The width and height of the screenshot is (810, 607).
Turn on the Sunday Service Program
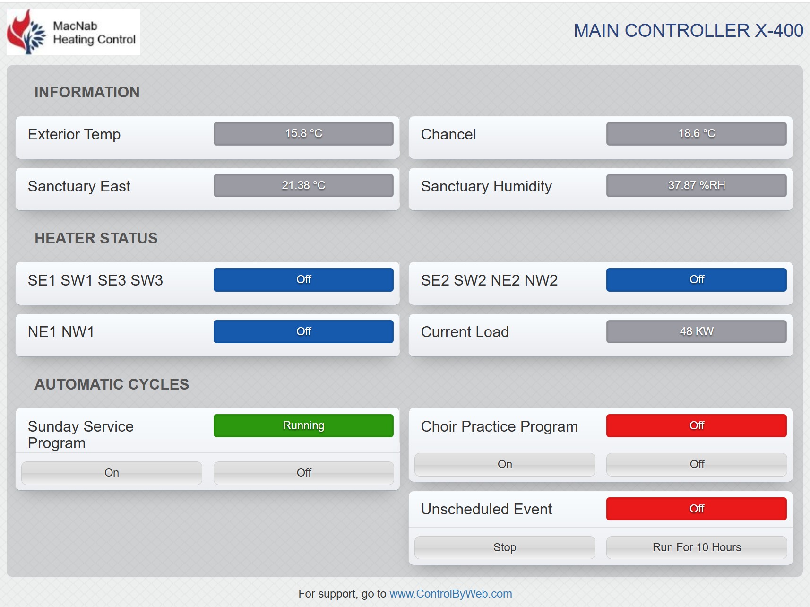pos(112,473)
